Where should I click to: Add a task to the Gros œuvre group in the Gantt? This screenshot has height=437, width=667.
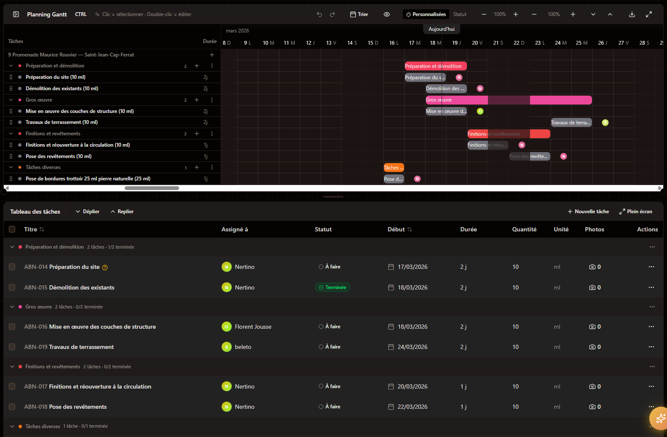pyautogui.click(x=197, y=100)
